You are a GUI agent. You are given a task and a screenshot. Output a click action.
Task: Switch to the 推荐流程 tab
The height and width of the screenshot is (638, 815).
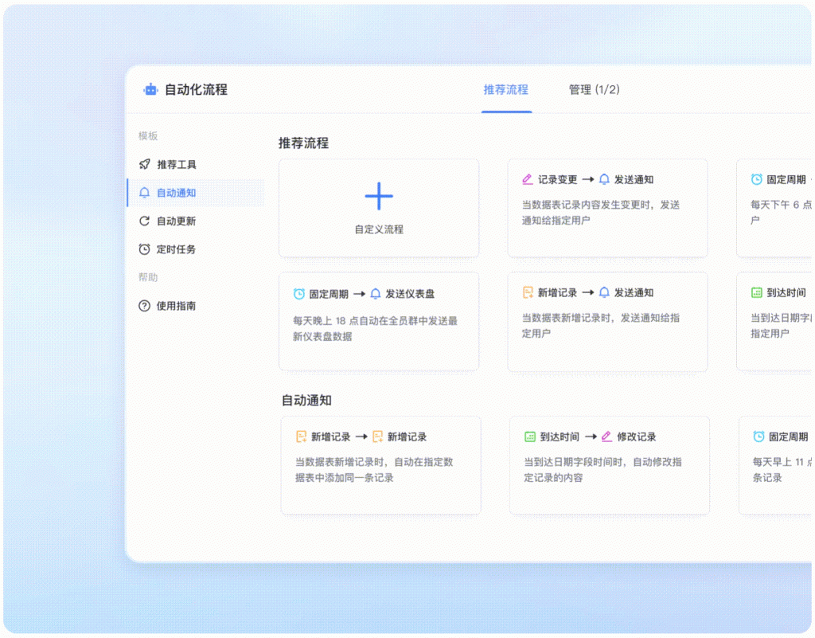505,90
